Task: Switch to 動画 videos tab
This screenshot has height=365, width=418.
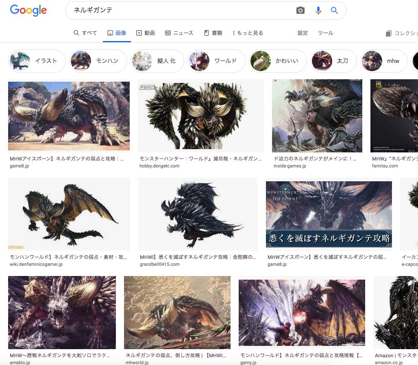Action: 146,33
